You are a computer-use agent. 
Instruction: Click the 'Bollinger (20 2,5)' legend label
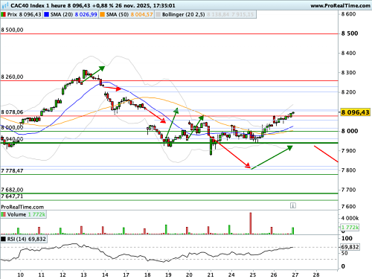[x=183, y=15]
